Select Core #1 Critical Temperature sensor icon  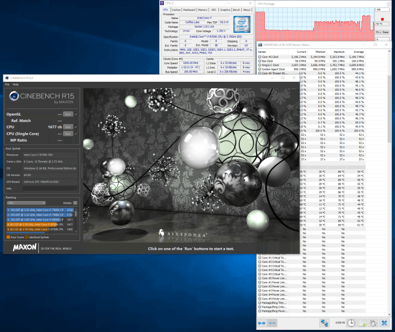pyautogui.click(x=260, y=258)
